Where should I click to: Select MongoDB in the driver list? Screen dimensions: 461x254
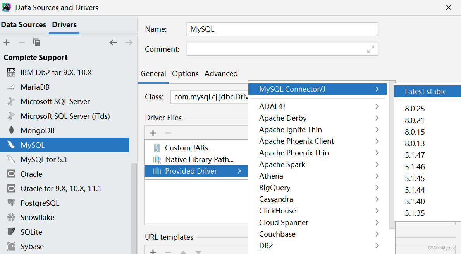coord(64,130)
